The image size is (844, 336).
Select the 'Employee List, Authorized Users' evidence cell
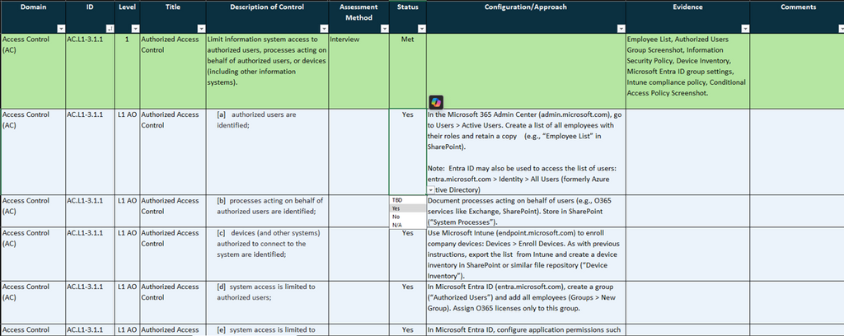pyautogui.click(x=688, y=71)
